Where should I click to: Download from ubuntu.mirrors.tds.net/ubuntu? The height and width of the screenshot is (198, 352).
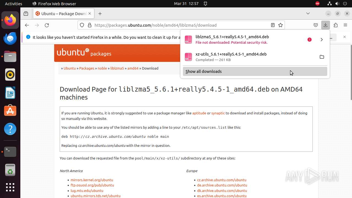pyautogui.click(x=95, y=196)
